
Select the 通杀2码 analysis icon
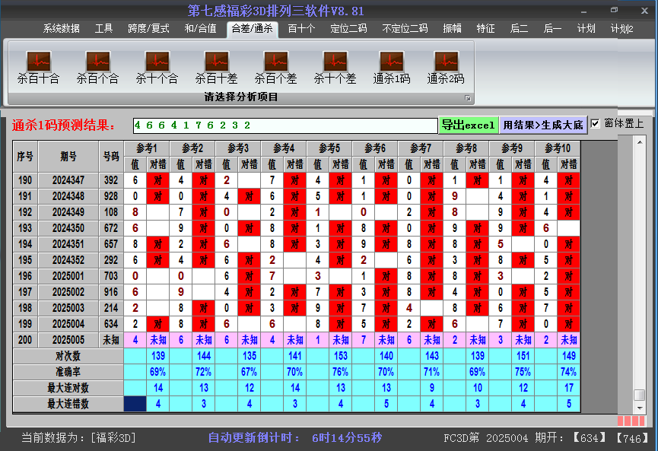(446, 67)
